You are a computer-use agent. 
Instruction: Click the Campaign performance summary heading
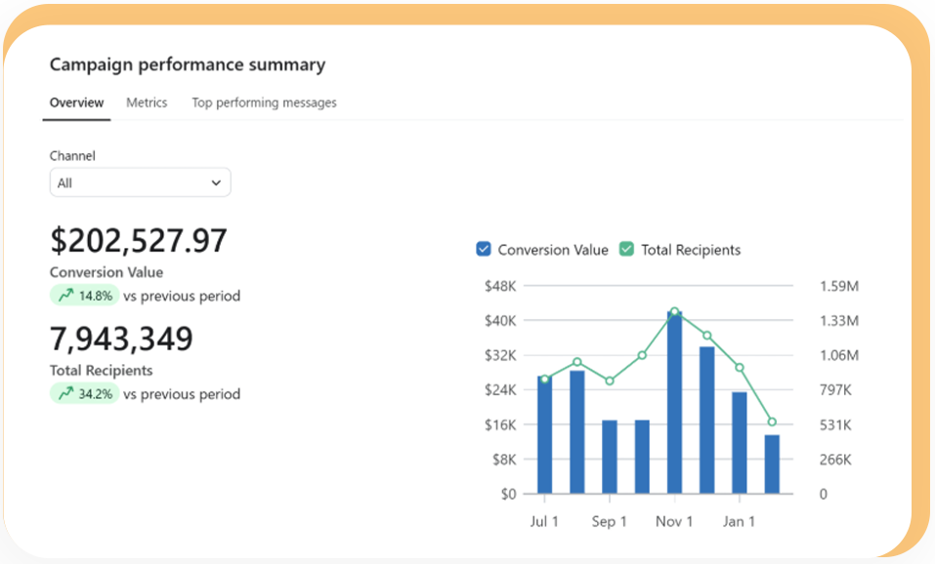click(x=188, y=65)
